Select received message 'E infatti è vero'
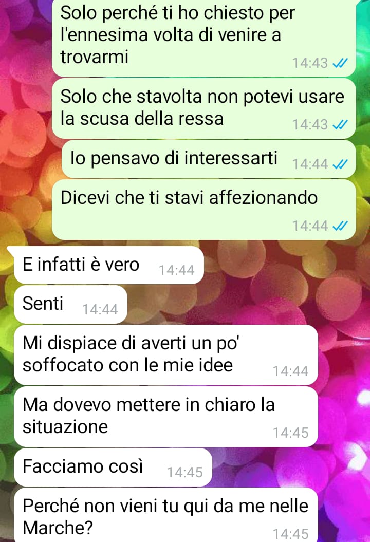370x542 pixels. pos(108,265)
